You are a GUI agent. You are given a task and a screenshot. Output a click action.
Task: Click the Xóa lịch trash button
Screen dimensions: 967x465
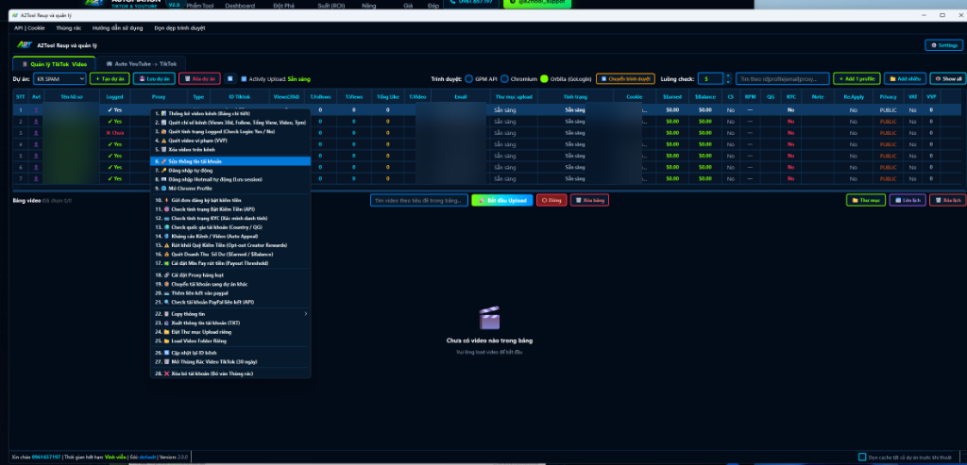948,200
